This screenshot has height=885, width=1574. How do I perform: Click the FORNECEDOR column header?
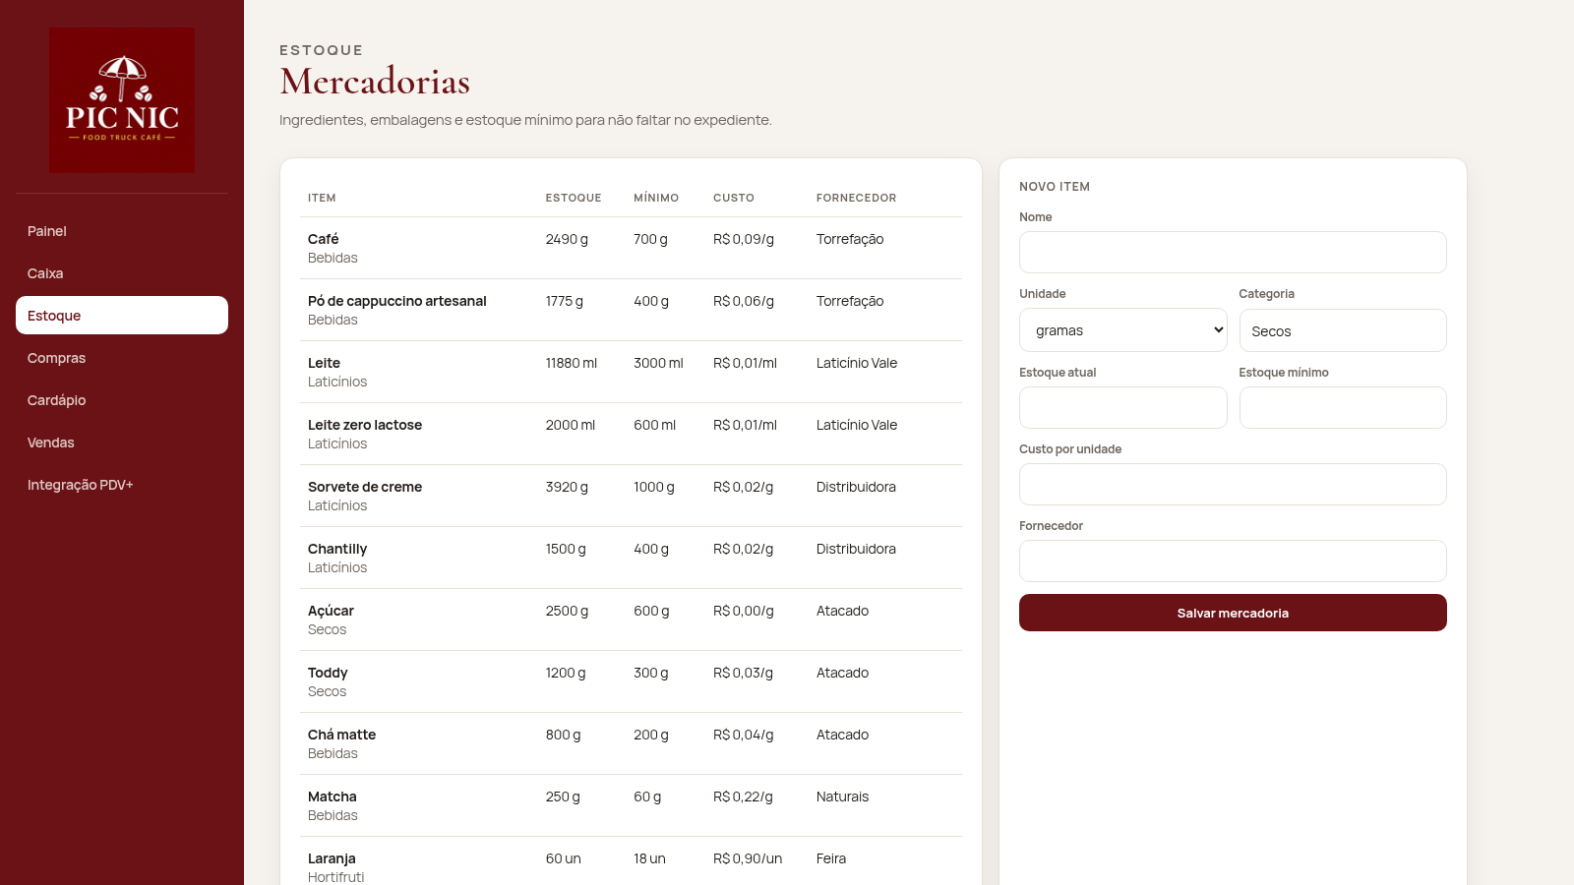pos(856,198)
